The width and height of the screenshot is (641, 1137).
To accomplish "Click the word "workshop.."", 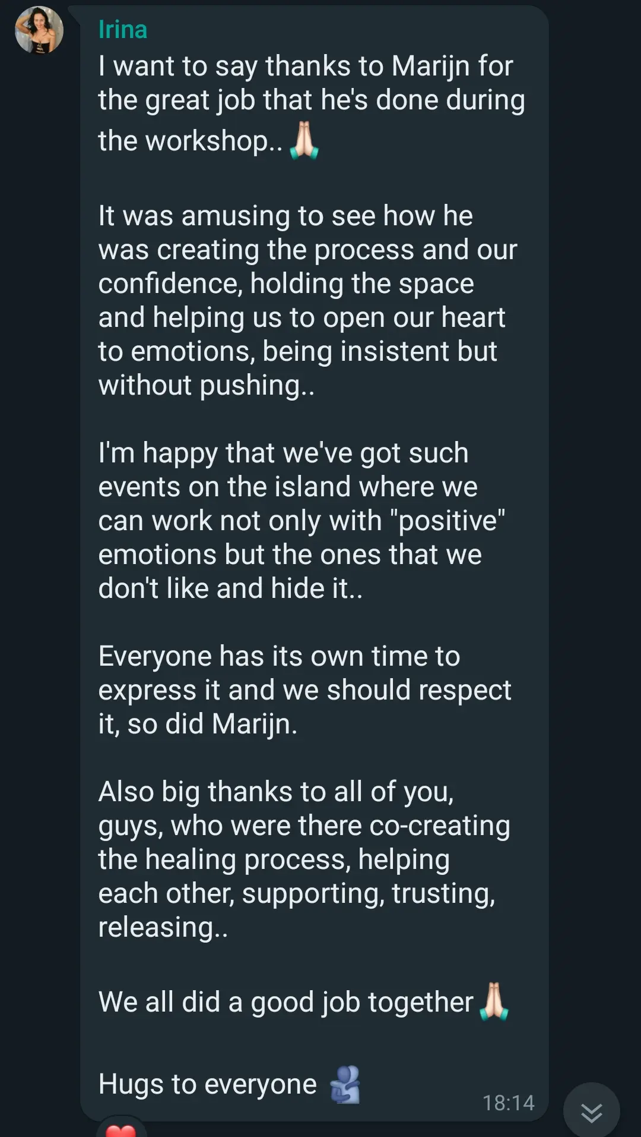I will (x=214, y=141).
